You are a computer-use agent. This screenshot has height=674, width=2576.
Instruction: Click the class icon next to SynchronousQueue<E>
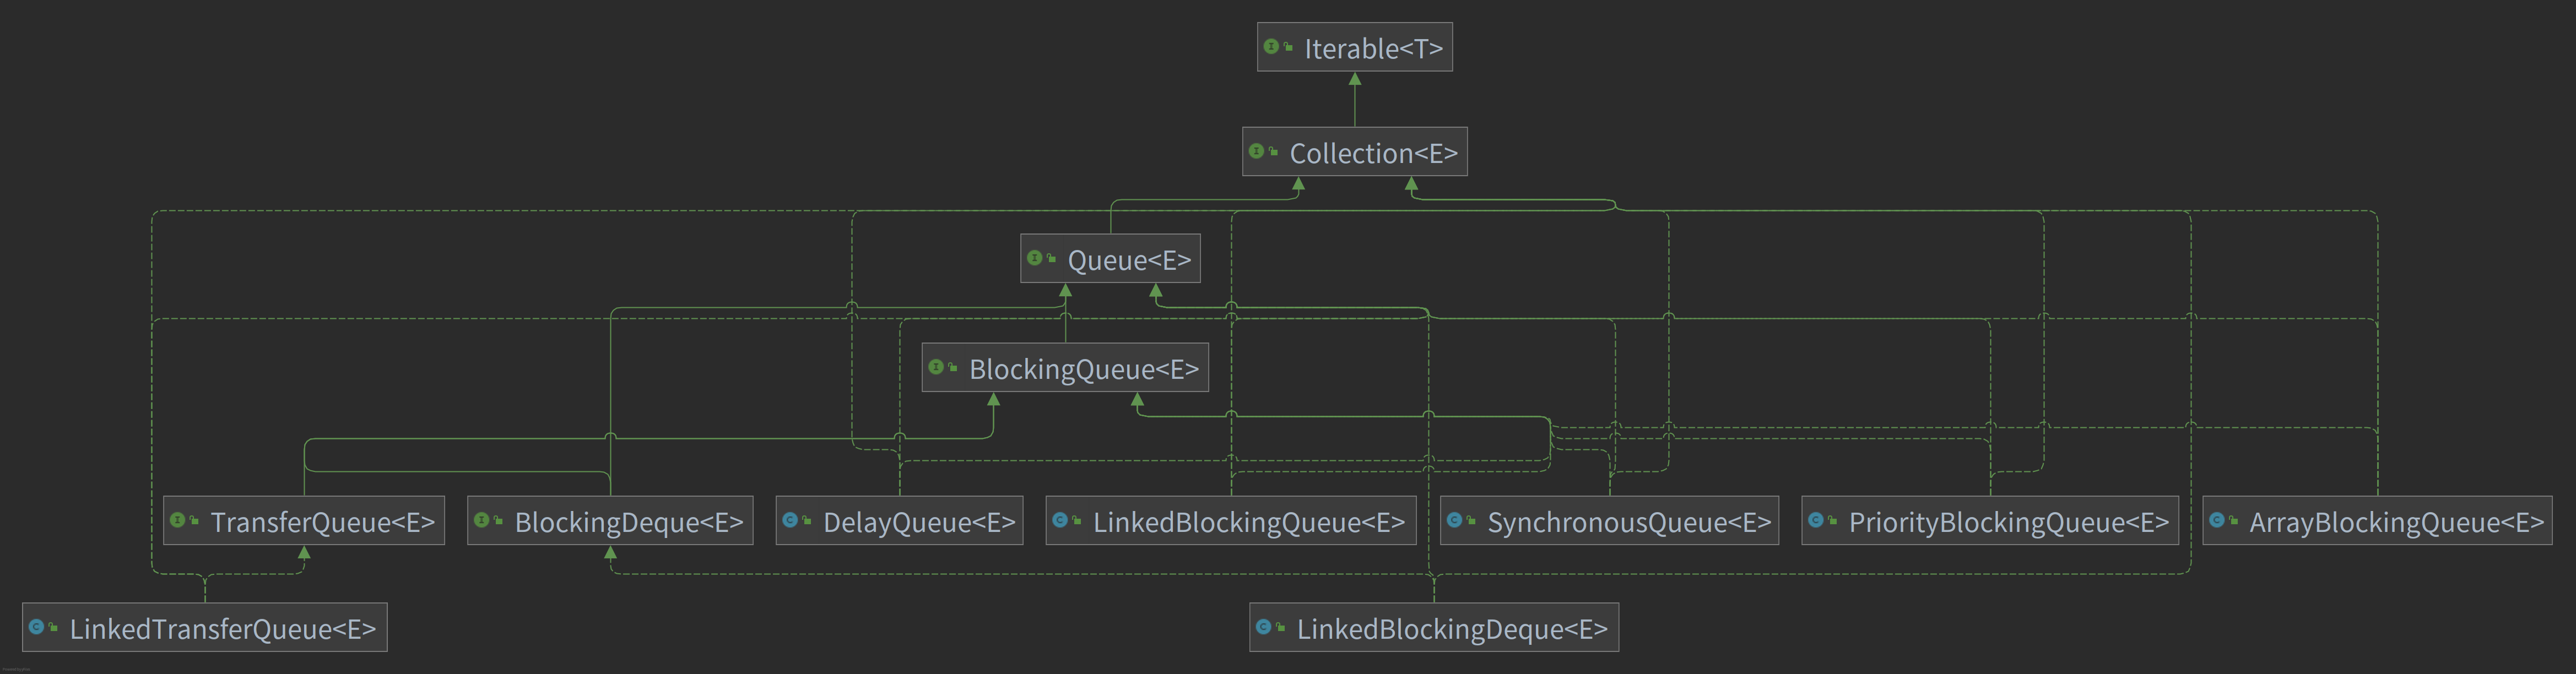(x=1455, y=520)
